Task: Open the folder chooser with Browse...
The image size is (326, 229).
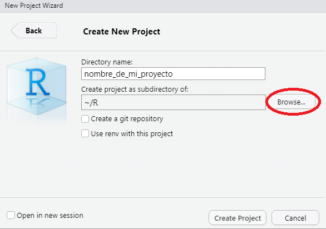Action: [291, 102]
